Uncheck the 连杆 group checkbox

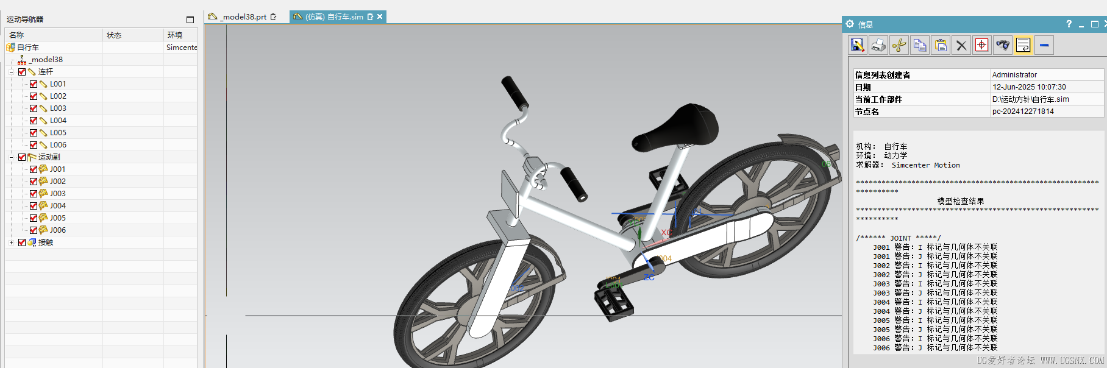(x=22, y=71)
